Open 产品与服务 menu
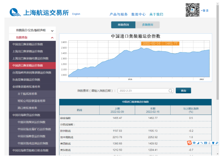The height and width of the screenshot is (158, 221). tap(119, 14)
